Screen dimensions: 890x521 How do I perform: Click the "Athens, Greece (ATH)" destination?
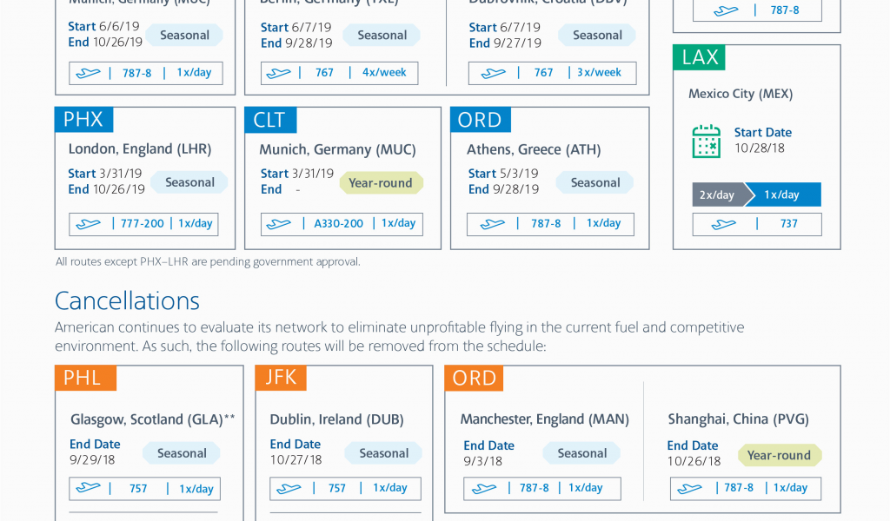(x=534, y=149)
